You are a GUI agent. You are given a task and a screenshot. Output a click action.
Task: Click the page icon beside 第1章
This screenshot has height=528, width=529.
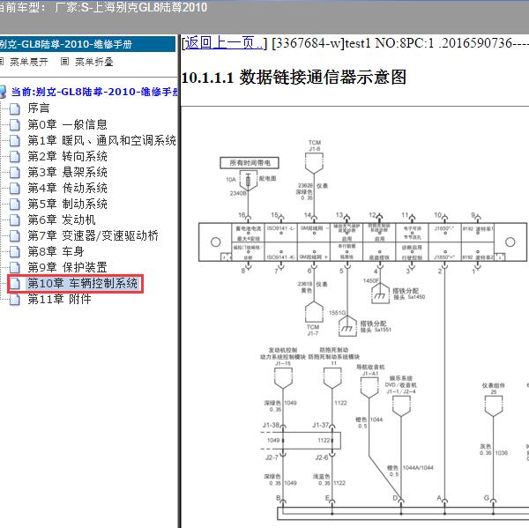pyautogui.click(x=14, y=140)
